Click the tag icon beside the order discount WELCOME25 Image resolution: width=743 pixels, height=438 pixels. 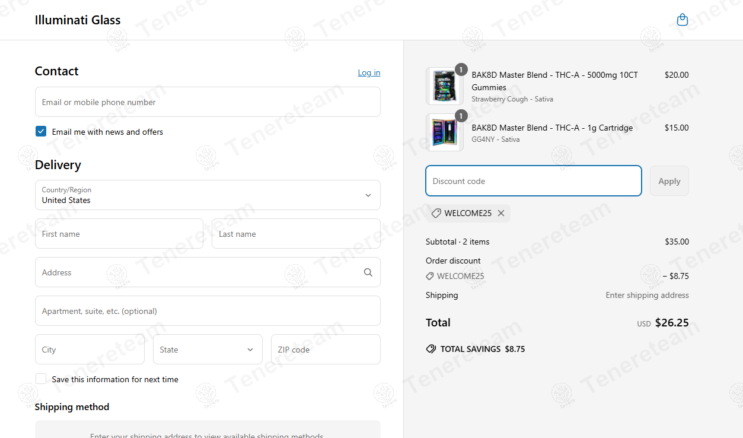430,276
